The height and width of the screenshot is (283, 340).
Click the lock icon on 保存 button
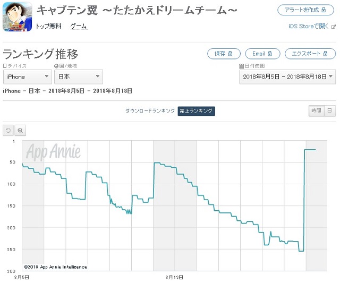pyautogui.click(x=230, y=54)
